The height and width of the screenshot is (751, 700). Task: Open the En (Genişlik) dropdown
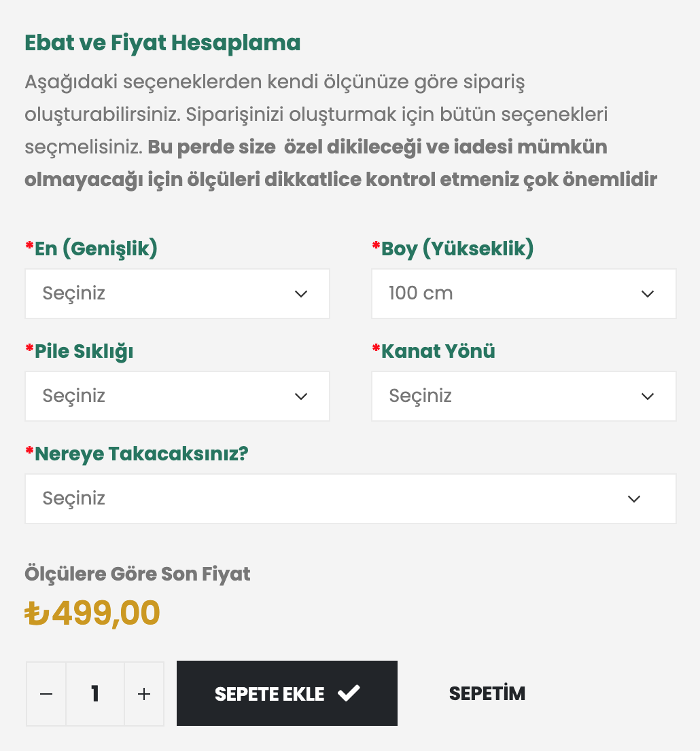[x=177, y=293]
